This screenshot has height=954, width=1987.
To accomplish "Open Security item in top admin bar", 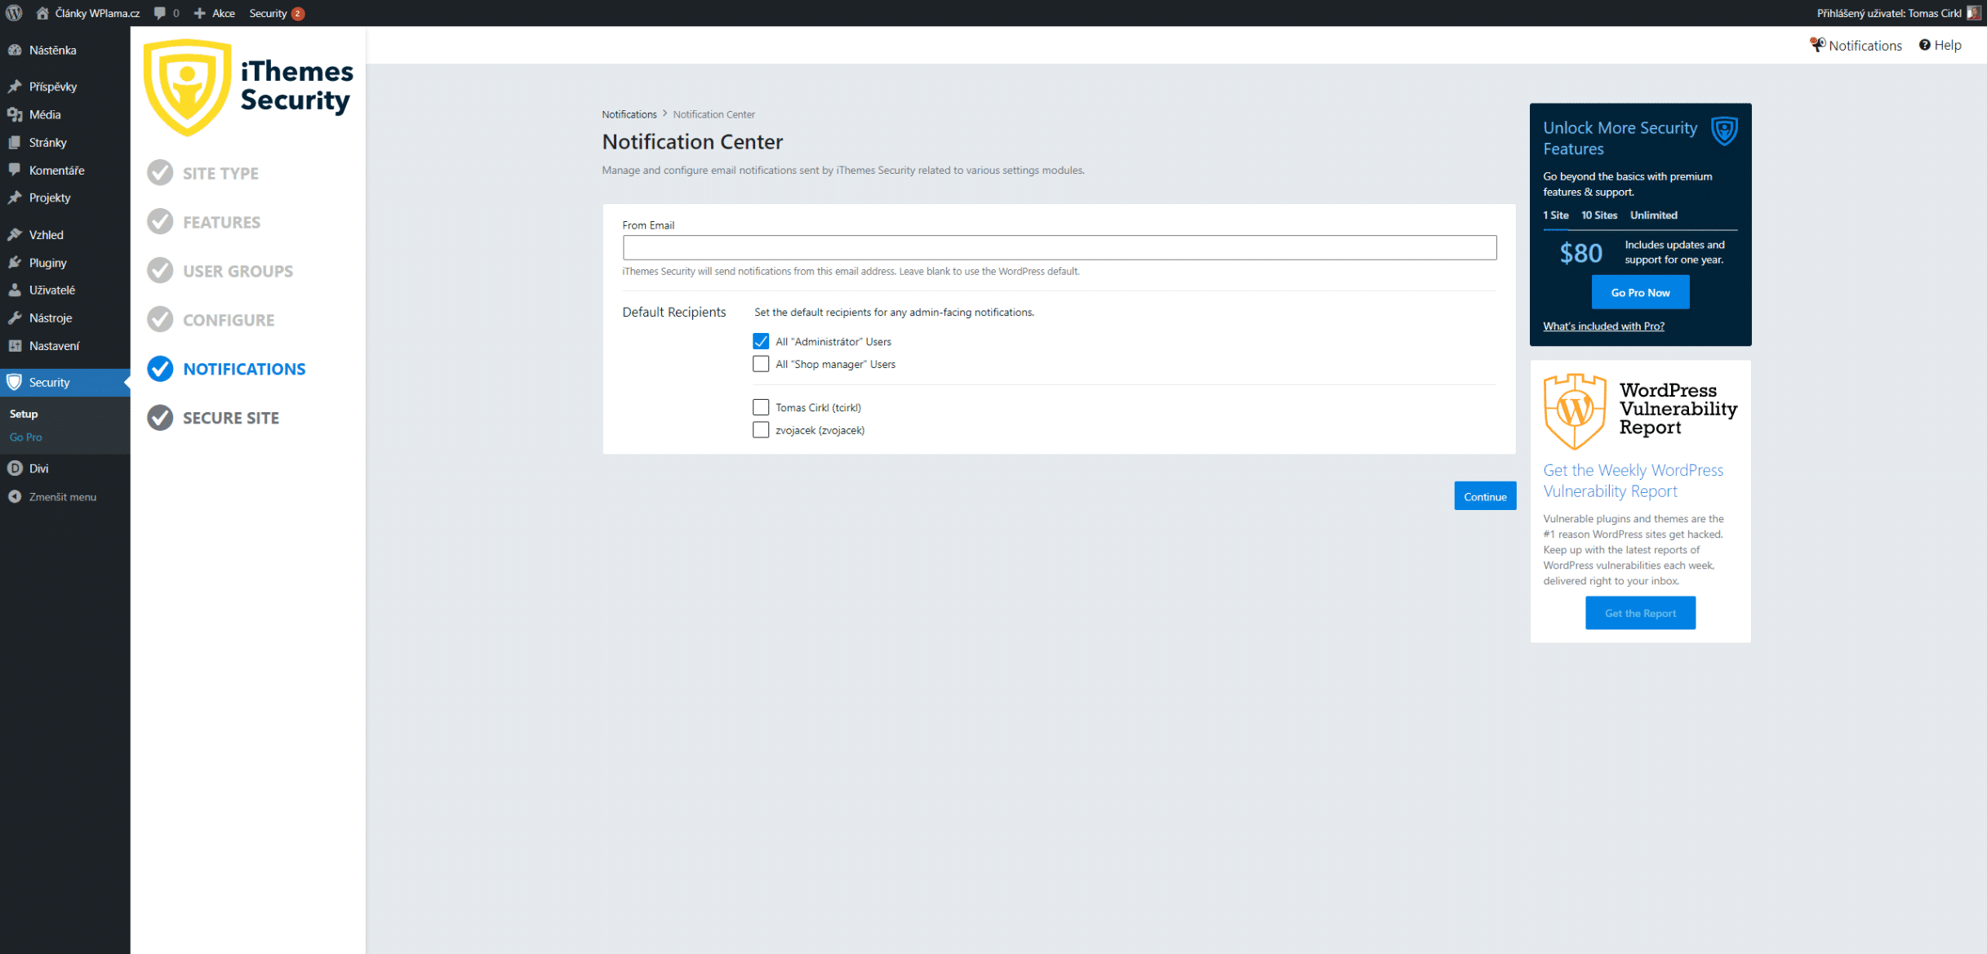I will [x=276, y=13].
